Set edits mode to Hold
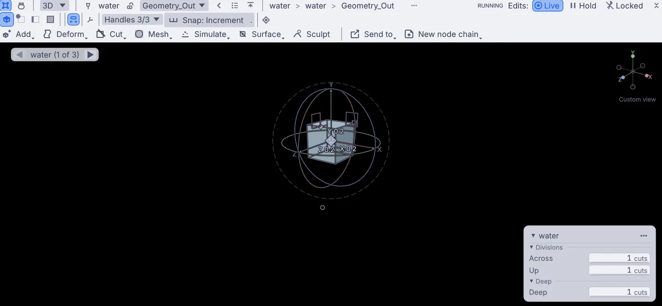The width and height of the screenshot is (662, 306). tap(583, 6)
